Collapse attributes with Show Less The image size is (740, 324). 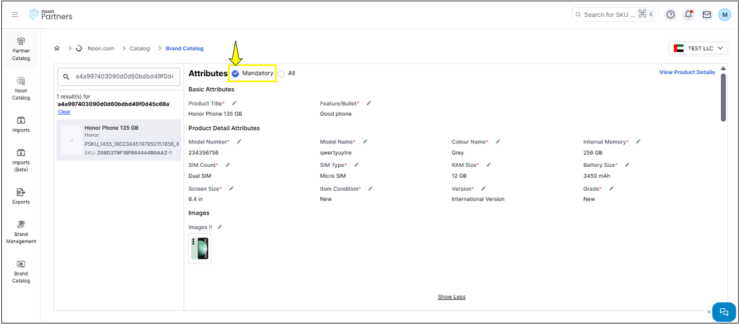(451, 297)
